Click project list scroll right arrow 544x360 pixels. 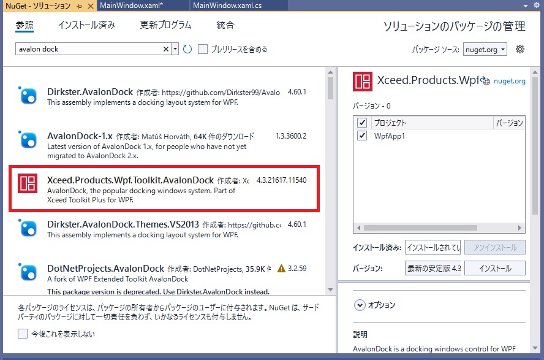[519, 228]
